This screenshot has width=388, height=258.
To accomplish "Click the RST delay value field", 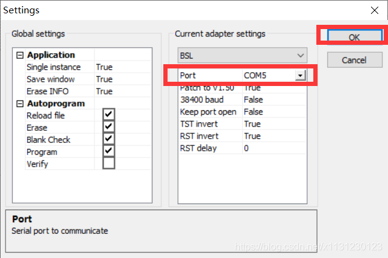I will pyautogui.click(x=276, y=148).
